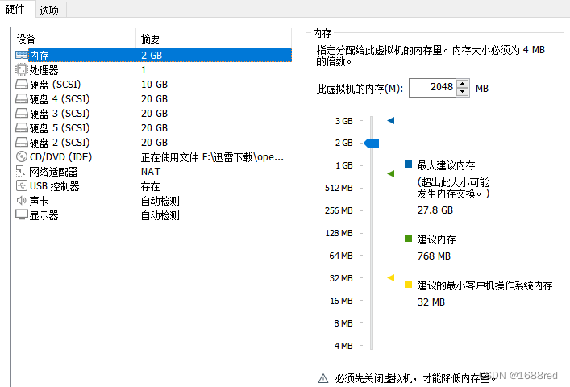Click the yellow 建议的最小客户机操作系统内存 legend square
570x387 pixels.
408,284
